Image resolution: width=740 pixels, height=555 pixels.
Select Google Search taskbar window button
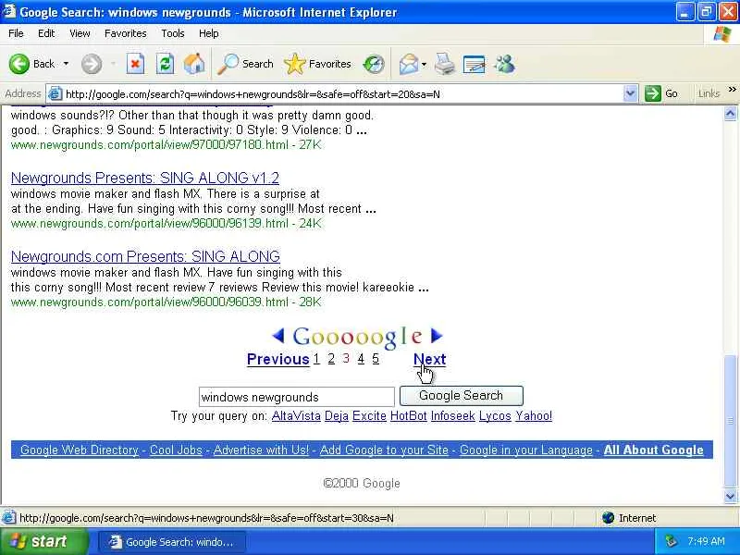172,542
